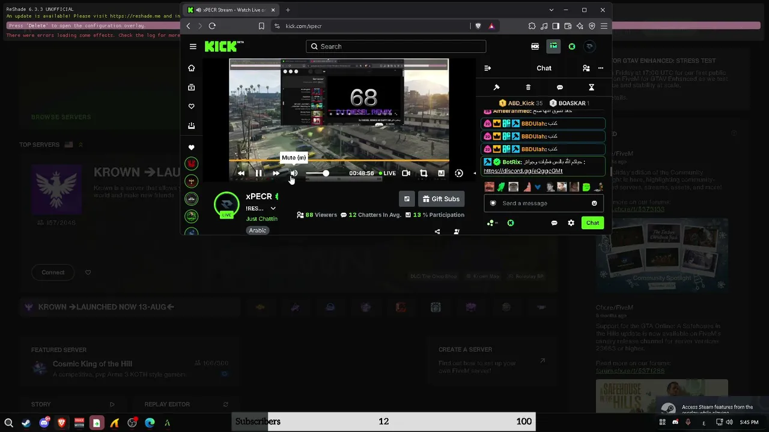Collapse the chat panel with arrow icon

pyautogui.click(x=487, y=68)
